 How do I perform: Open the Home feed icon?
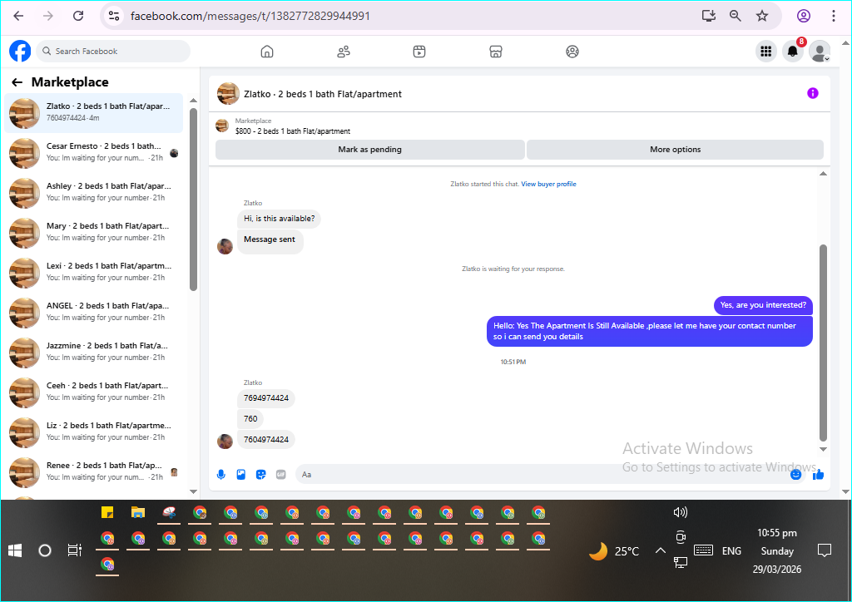point(267,52)
